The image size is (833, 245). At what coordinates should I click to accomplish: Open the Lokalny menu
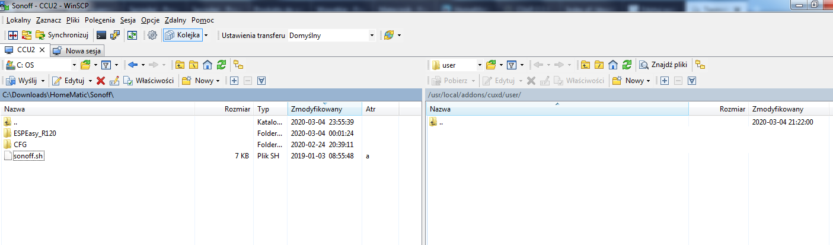coord(18,20)
